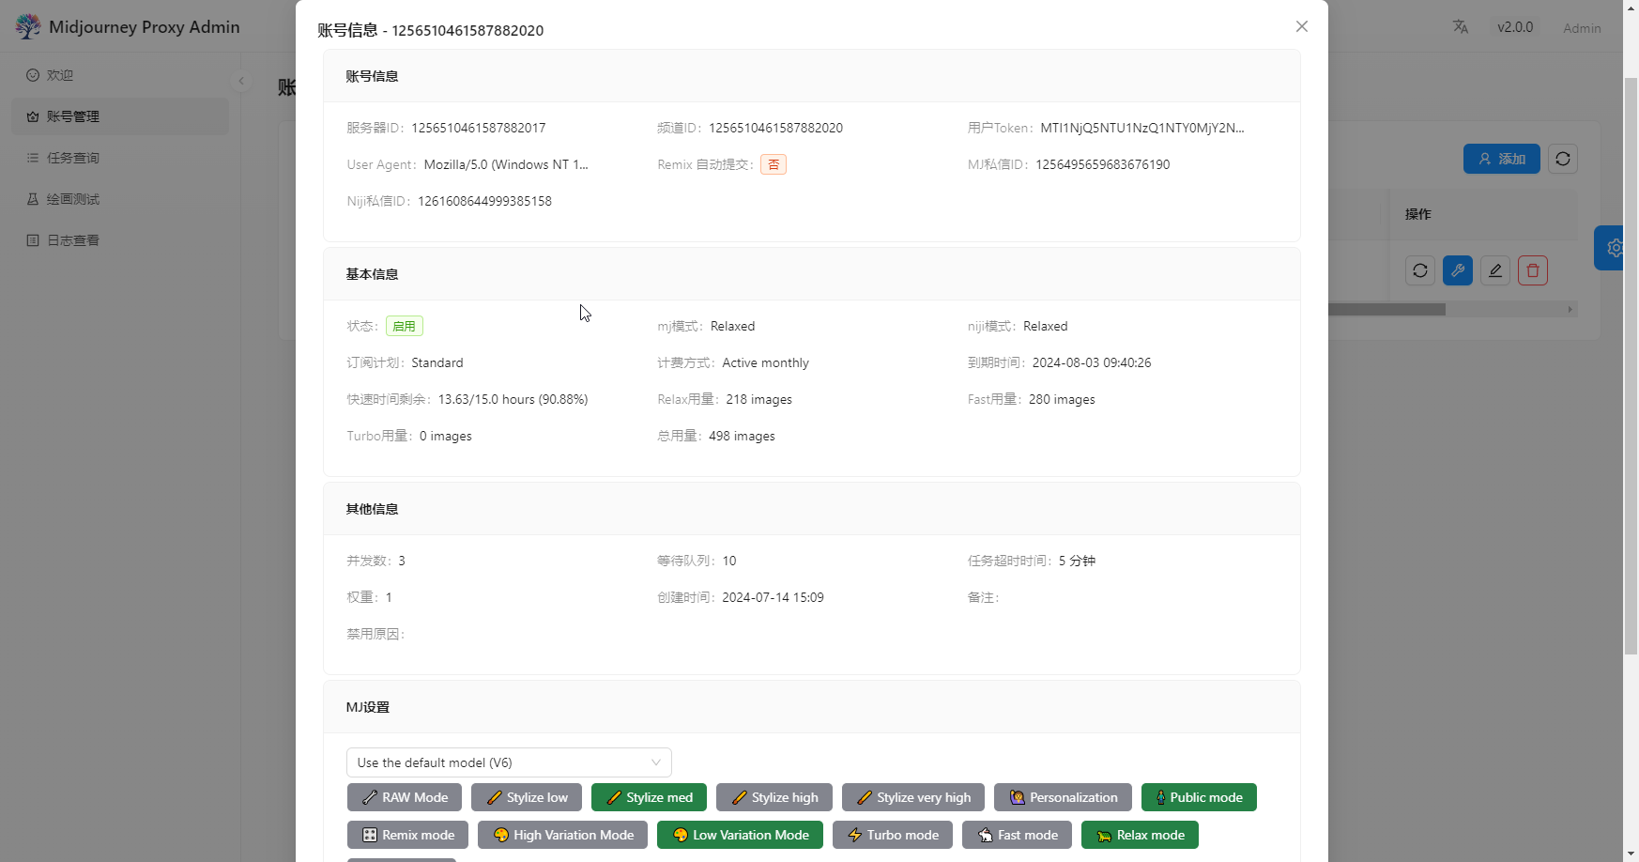This screenshot has width=1639, height=862.
Task: Toggle Relax mode
Action: click(x=1140, y=835)
